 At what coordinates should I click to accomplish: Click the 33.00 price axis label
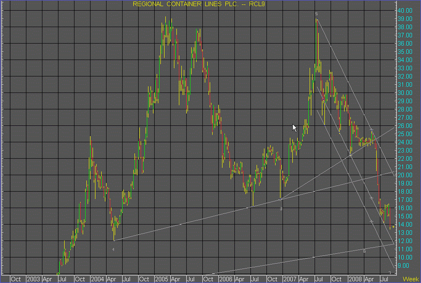tap(405, 68)
